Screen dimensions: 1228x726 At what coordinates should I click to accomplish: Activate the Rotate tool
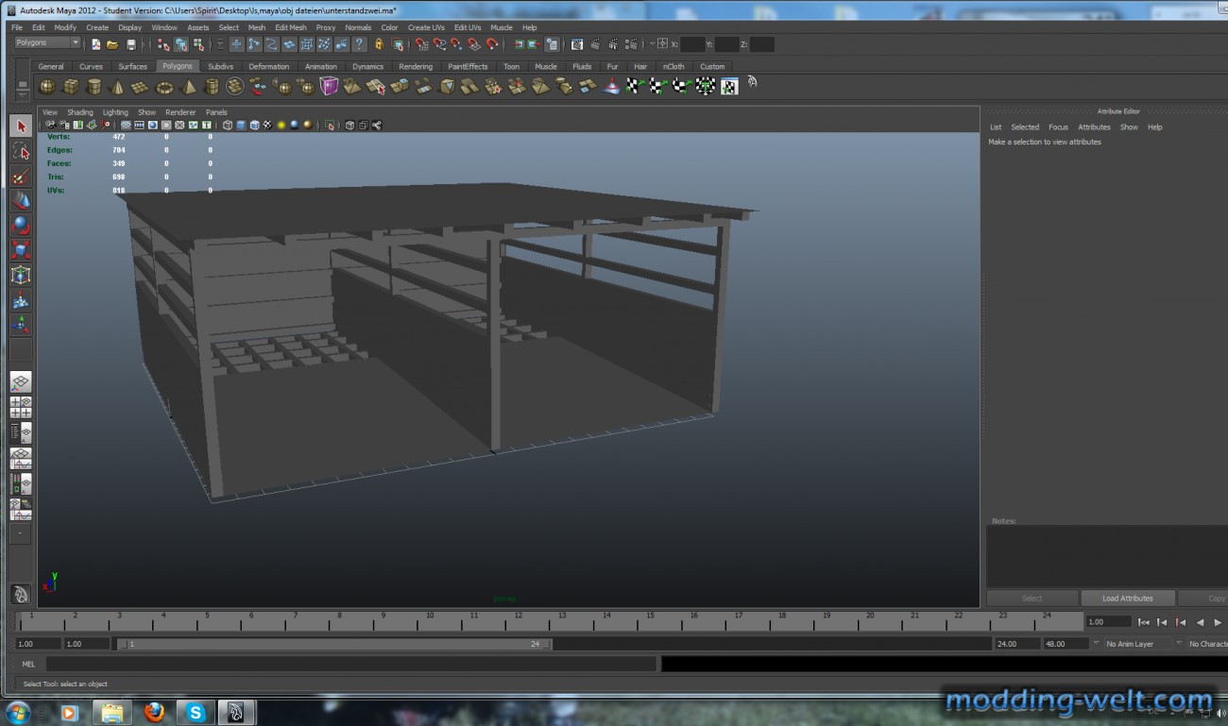tap(21, 225)
